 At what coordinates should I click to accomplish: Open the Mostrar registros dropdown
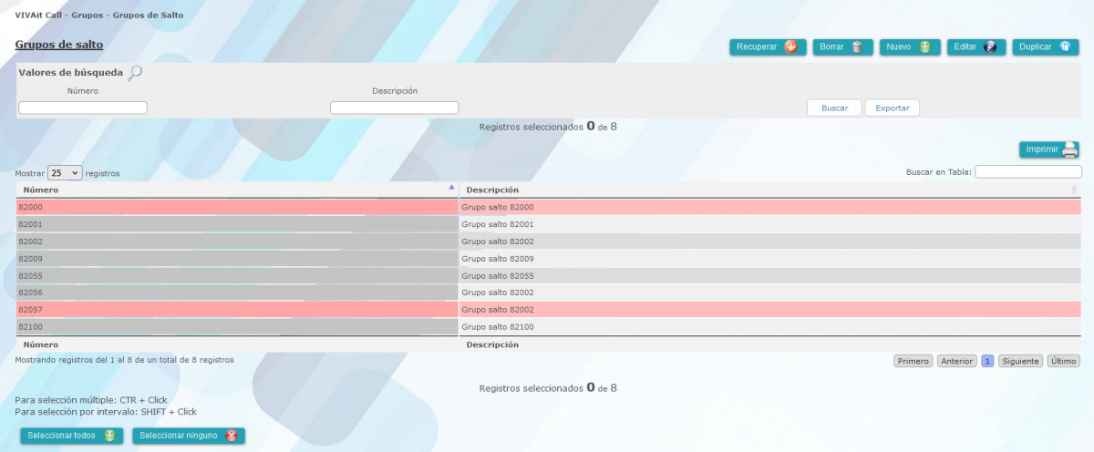click(x=65, y=172)
